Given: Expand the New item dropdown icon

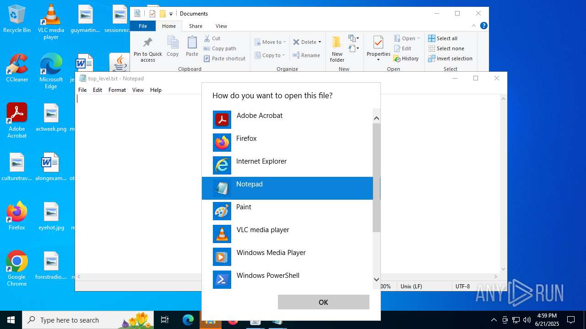Looking at the screenshot, I should click(353, 38).
